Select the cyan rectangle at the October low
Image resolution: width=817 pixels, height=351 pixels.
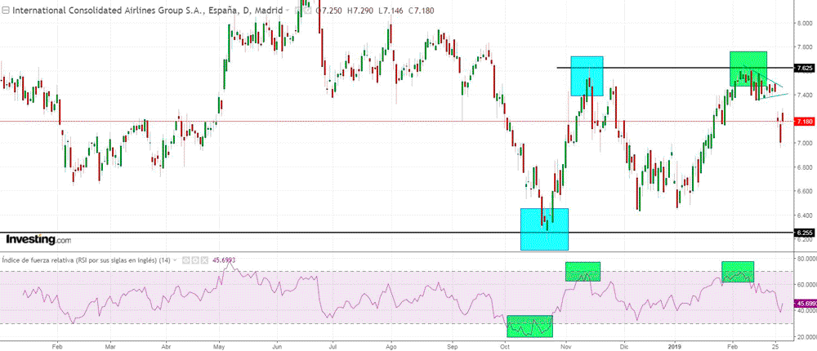(x=544, y=229)
